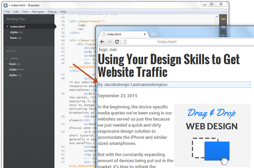Click the browser address bar

coord(188,42)
